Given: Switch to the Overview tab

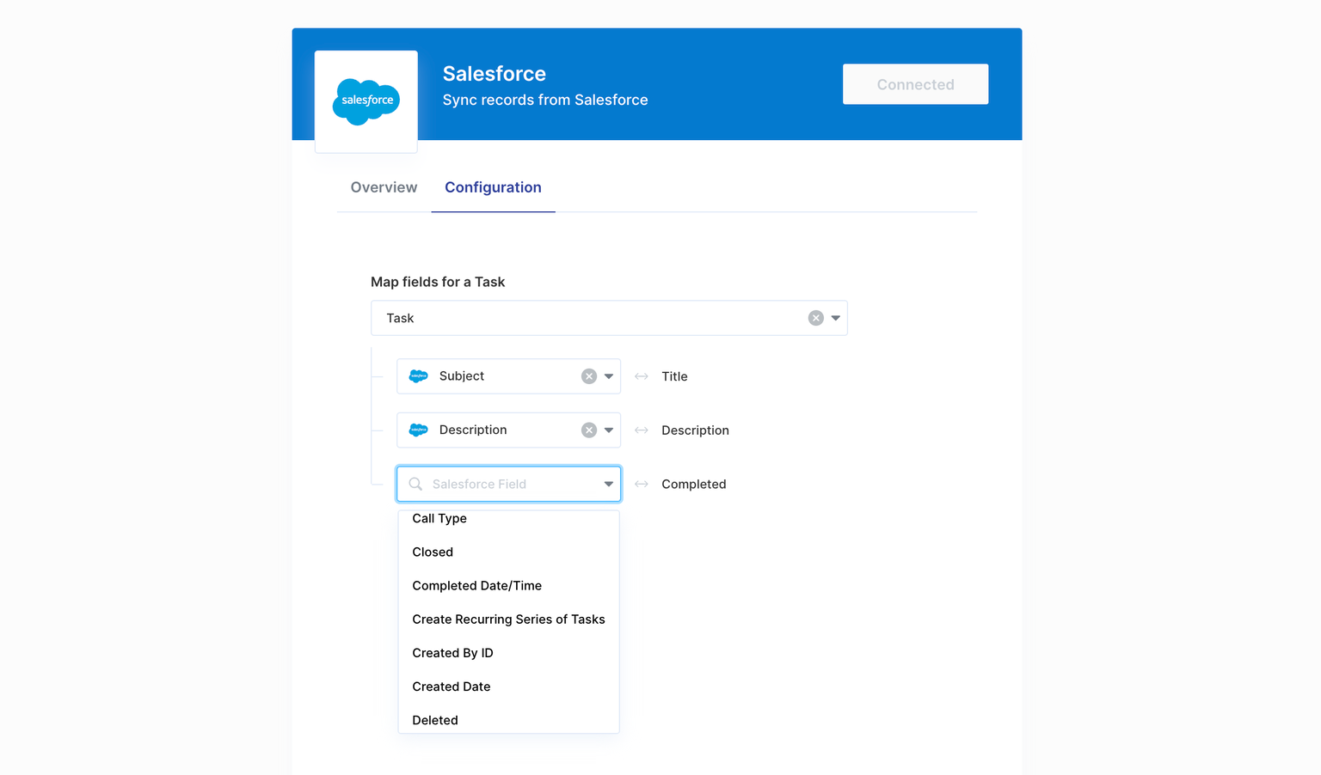Looking at the screenshot, I should pos(384,187).
